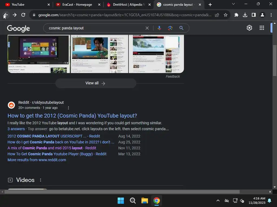Click vertical scrollbar up arrow
Viewport: 277px width, 207px height.
275,23
